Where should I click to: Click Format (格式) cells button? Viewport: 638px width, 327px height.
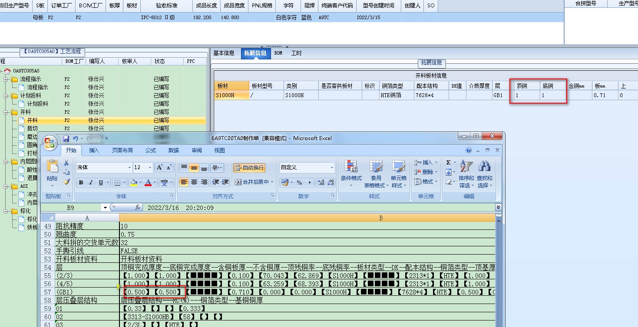425,181
